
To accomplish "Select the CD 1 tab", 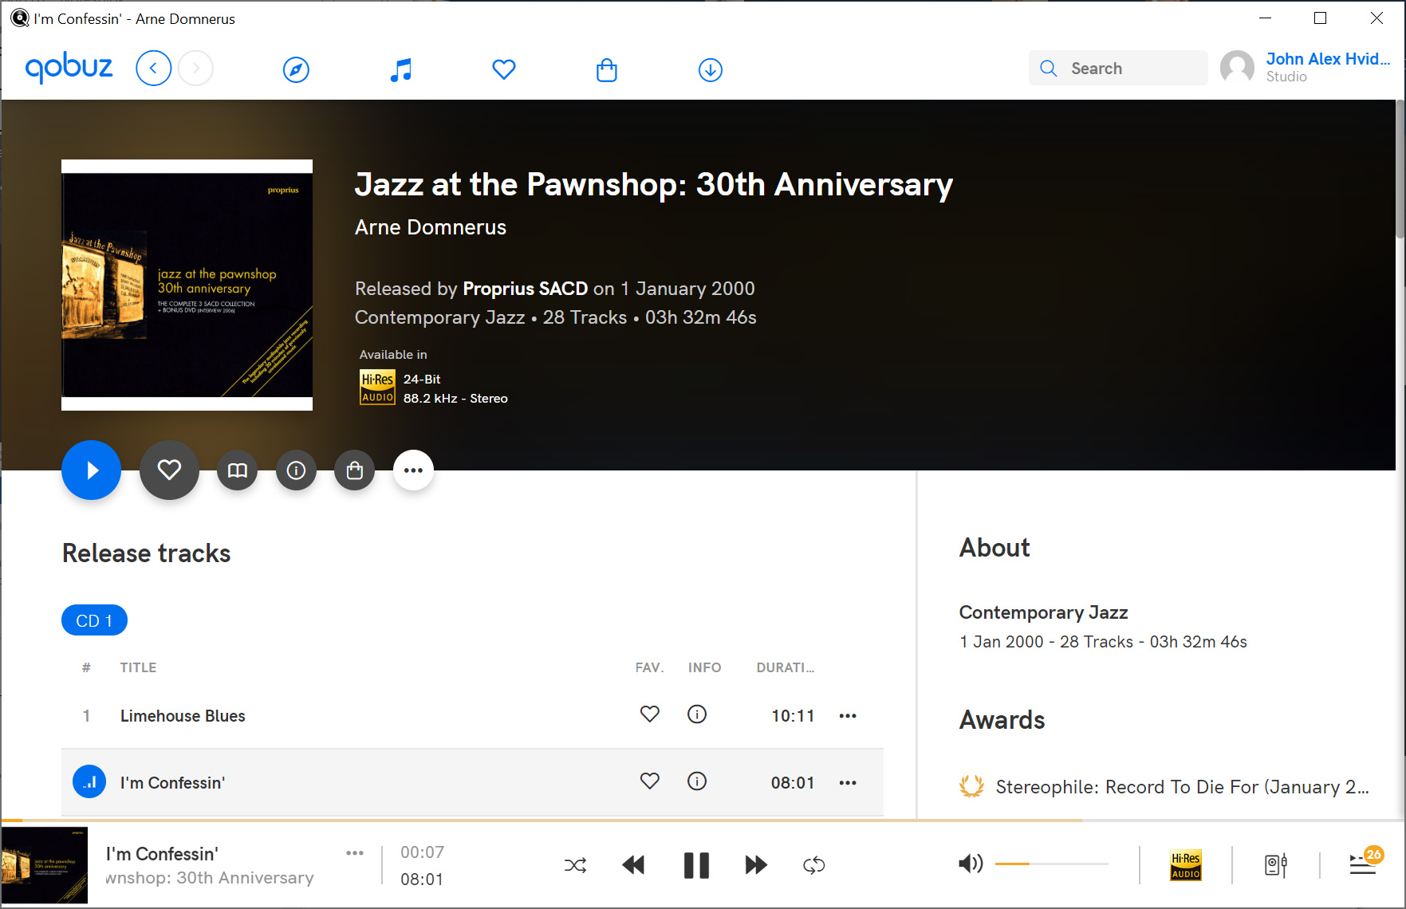I will [94, 620].
